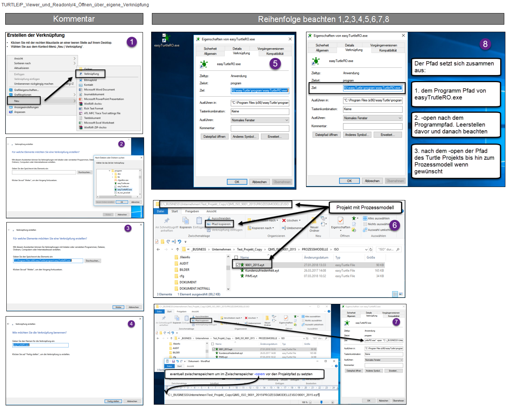Switch to the Kompatibilität tab in the step 8 dialog
The image size is (508, 408).
[388, 50]
